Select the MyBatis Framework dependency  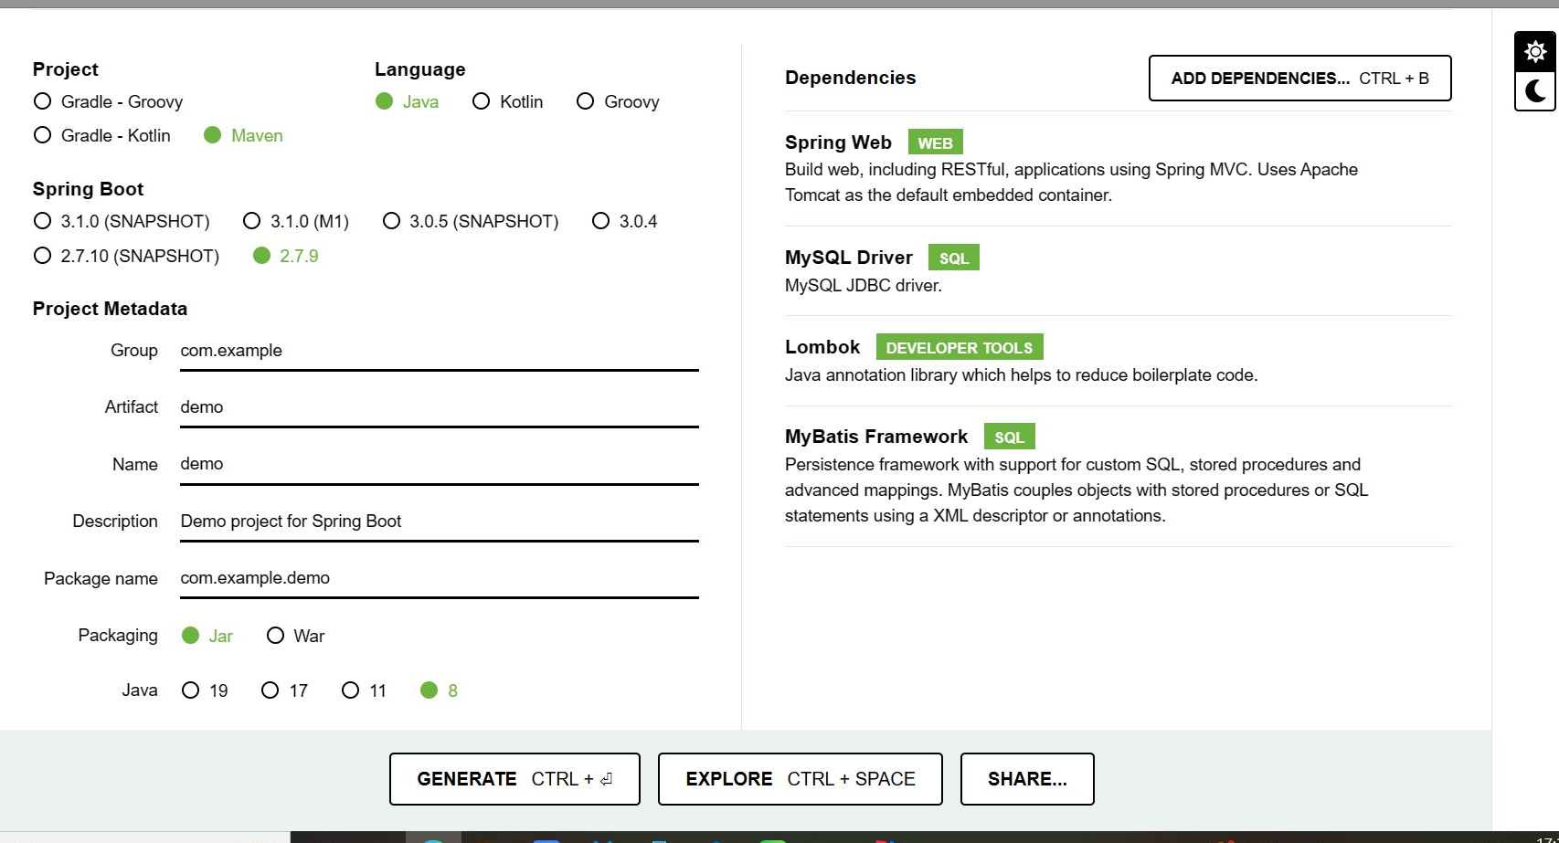point(1118,475)
